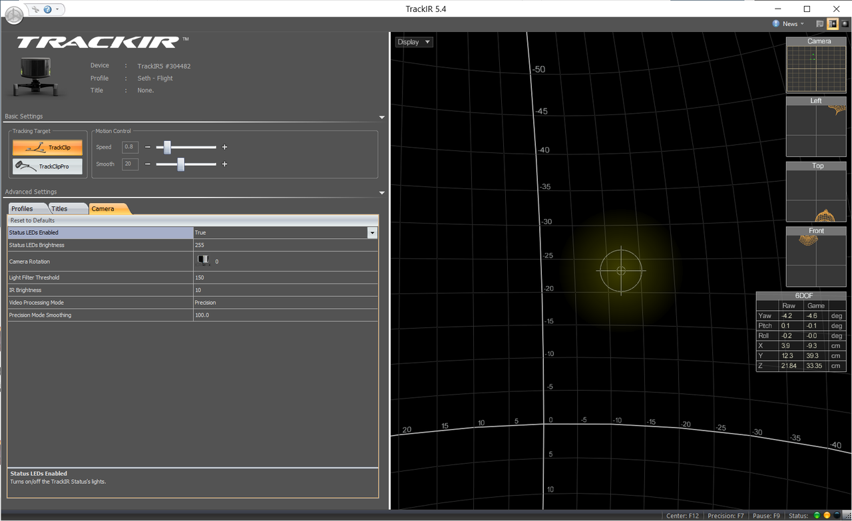Click Reset to Defaults
852x521 pixels.
(x=33, y=220)
